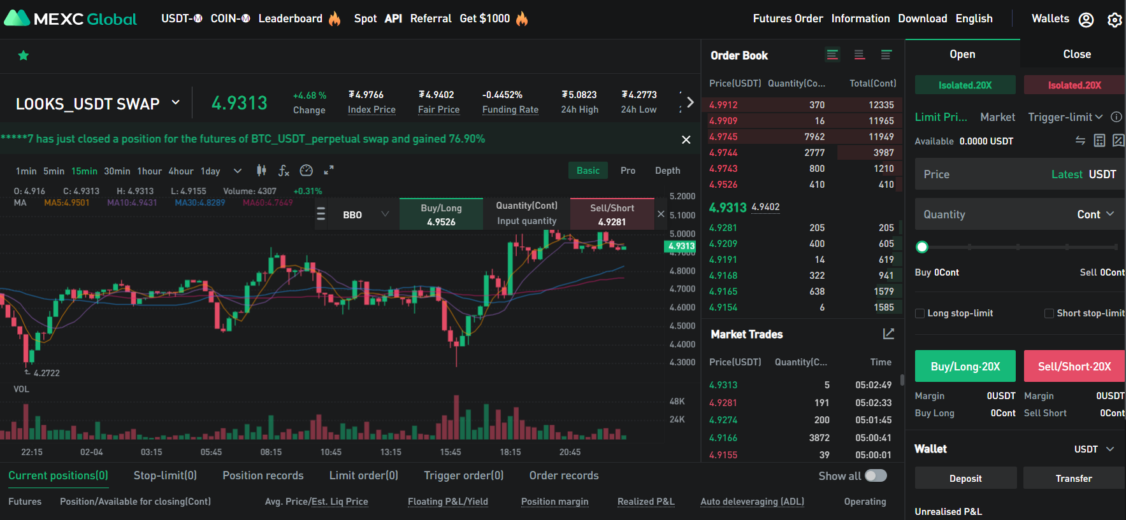
Task: Open market trades chart icon
Action: pyautogui.click(x=888, y=334)
